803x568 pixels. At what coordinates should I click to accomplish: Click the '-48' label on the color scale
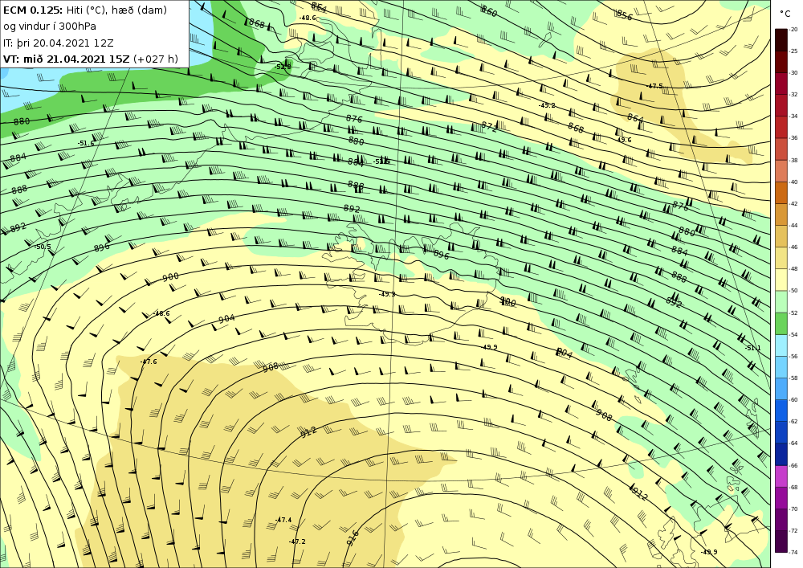[794, 269]
